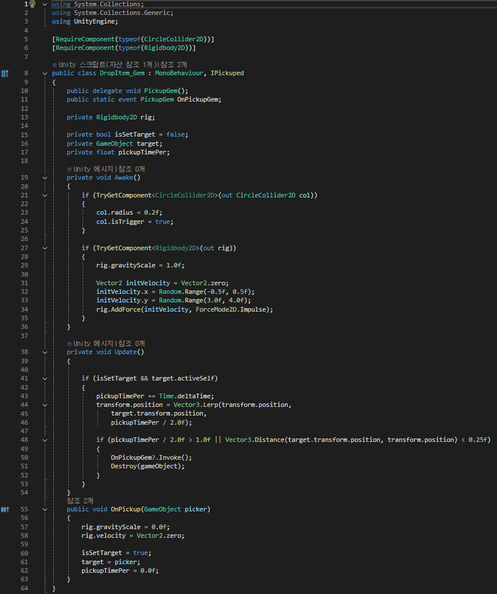Collapse the CircleCollider2D TryGetComponent if block
The image size is (497, 594).
pyautogui.click(x=45, y=196)
